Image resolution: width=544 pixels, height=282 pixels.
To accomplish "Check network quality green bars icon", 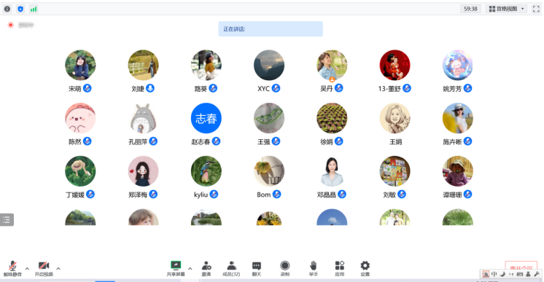I will (x=34, y=9).
